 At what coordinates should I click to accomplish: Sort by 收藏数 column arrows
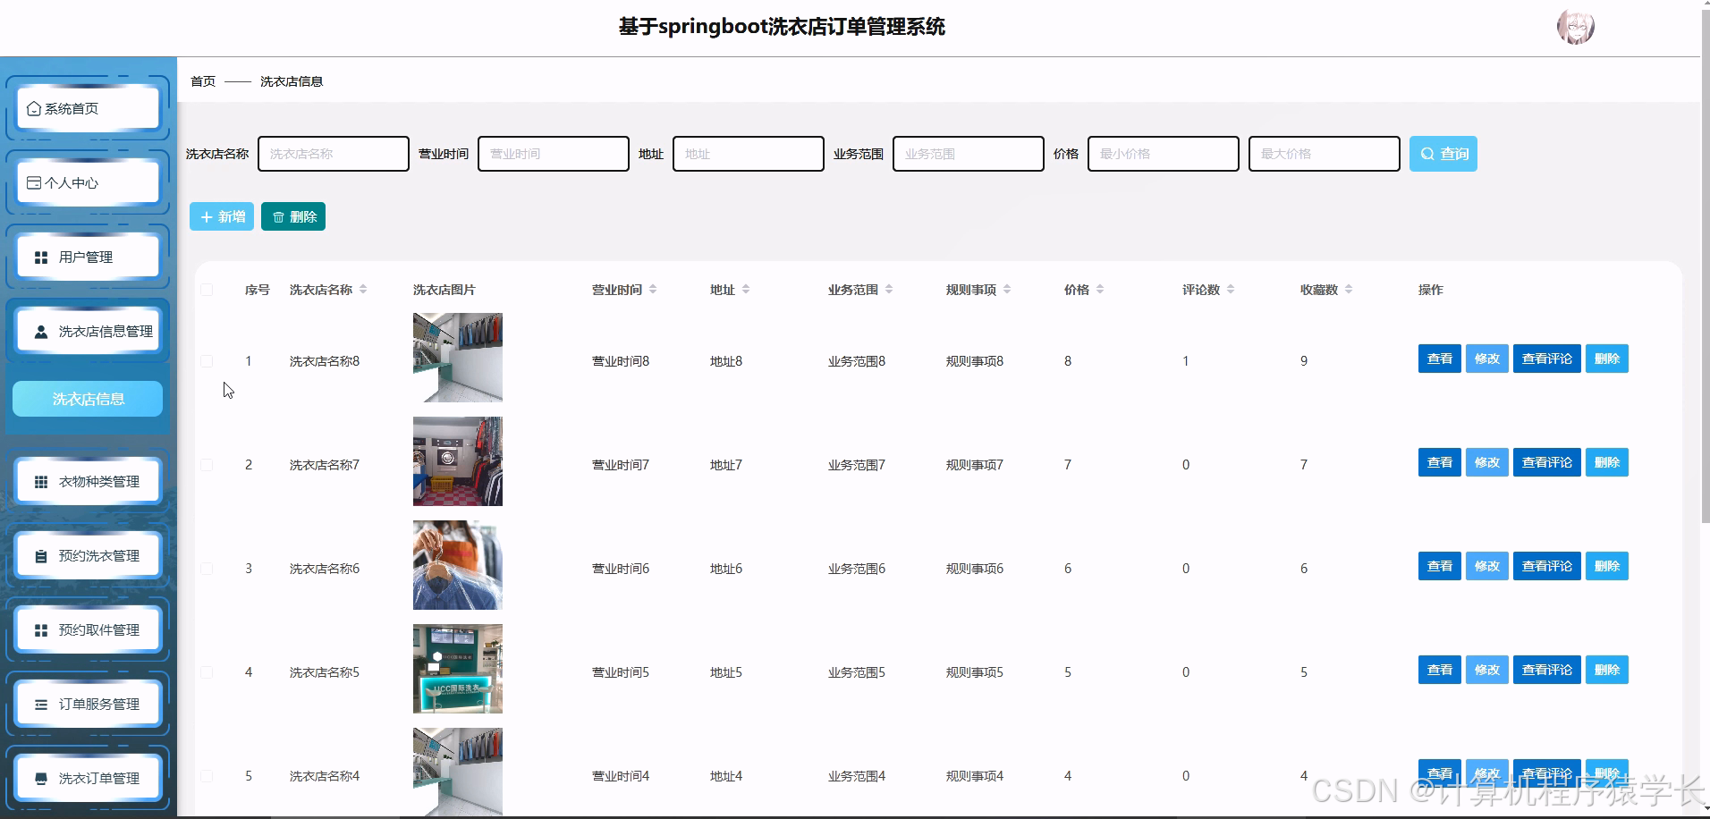(x=1349, y=290)
